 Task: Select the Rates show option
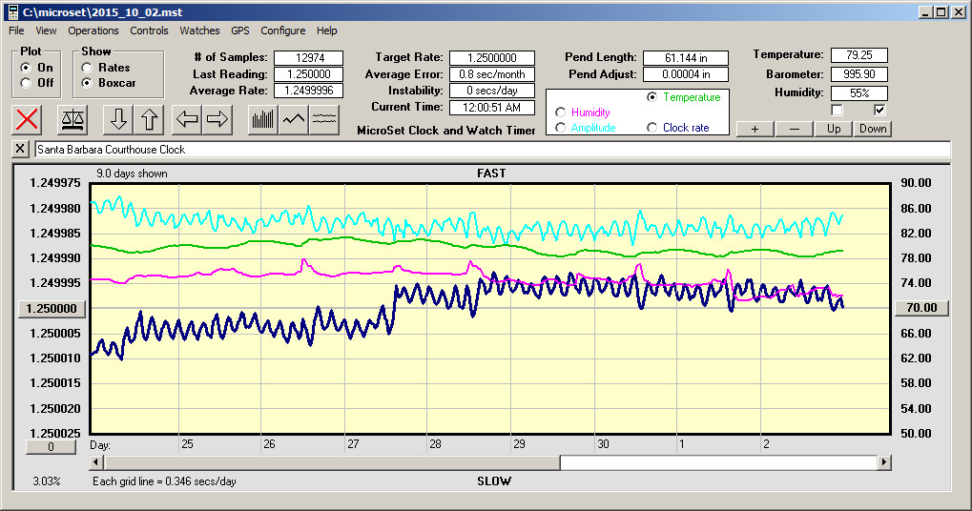tap(87, 67)
